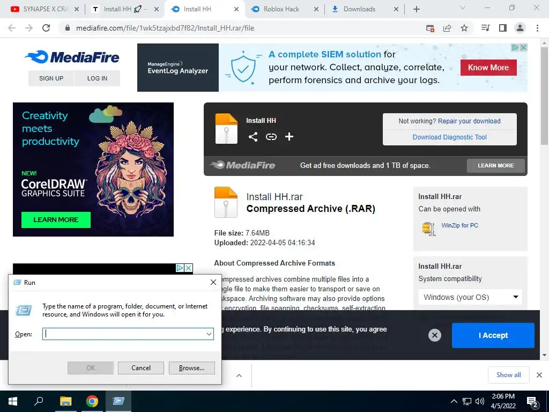The height and width of the screenshot is (412, 549).
Task: Open the blocked pop-up icon in address bar
Action: [430, 28]
